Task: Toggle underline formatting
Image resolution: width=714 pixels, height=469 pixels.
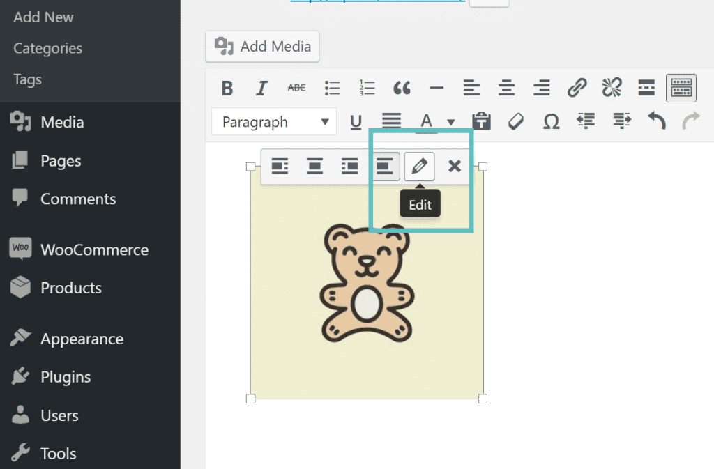Action: 356,122
